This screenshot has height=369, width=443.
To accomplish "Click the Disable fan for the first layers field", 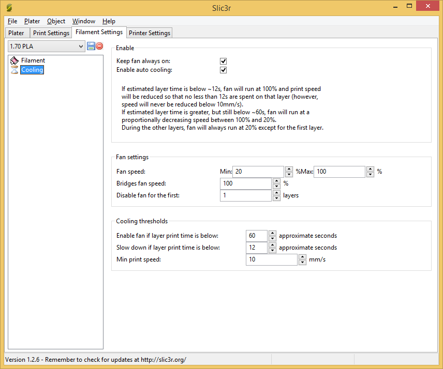I will pyautogui.click(x=246, y=195).
